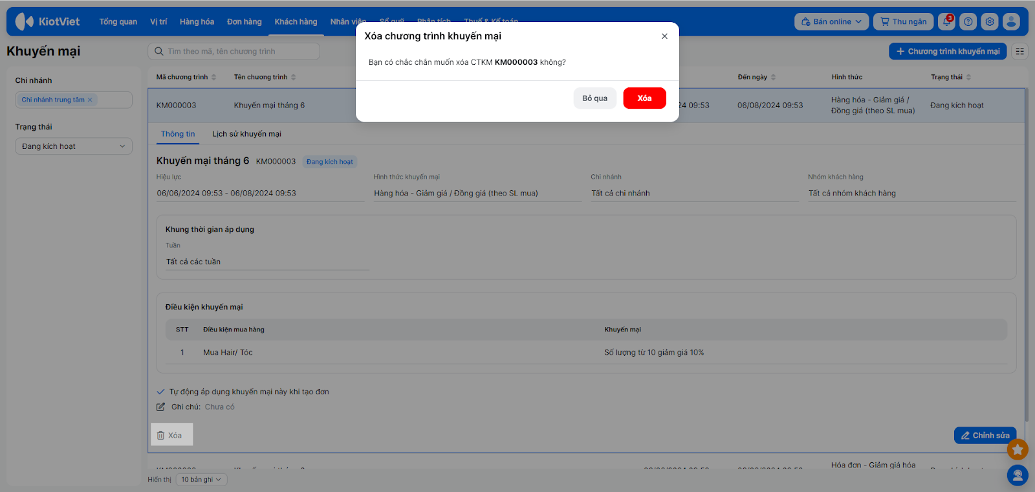
Task: Open the Hàng hóa menu
Action: [x=197, y=21]
